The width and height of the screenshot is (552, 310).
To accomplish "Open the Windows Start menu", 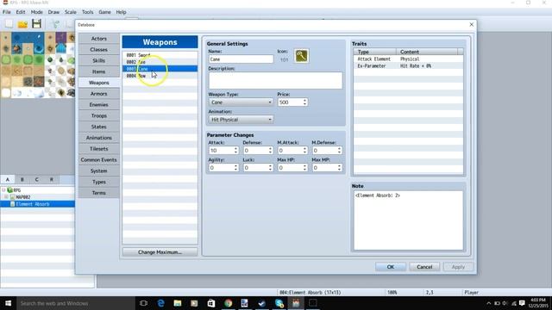I will coord(8,303).
